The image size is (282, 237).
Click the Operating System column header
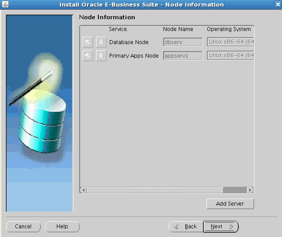point(229,29)
